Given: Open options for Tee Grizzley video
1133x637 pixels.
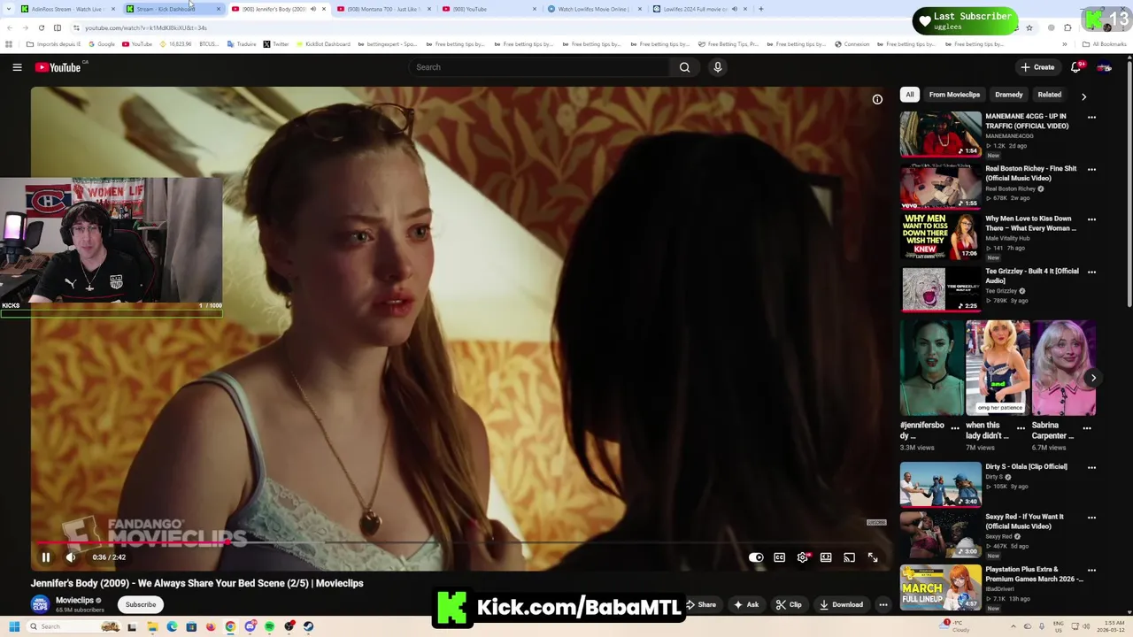Looking at the screenshot, I should click(x=1091, y=272).
